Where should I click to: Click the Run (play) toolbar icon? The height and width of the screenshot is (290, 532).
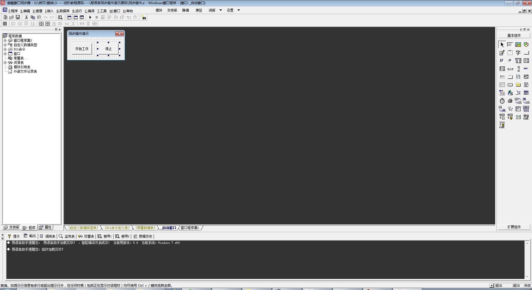[x=90, y=17]
